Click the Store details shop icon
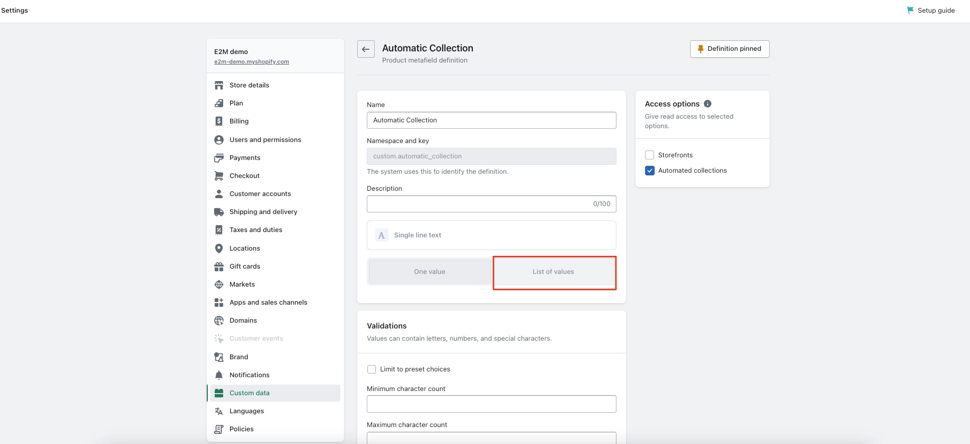 [218, 85]
